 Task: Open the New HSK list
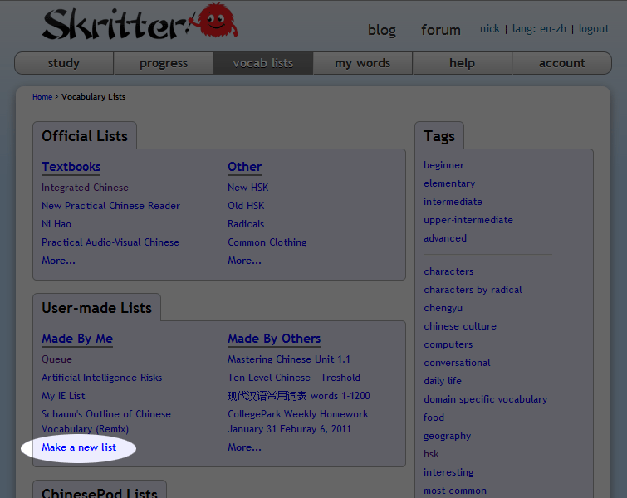pyautogui.click(x=247, y=188)
